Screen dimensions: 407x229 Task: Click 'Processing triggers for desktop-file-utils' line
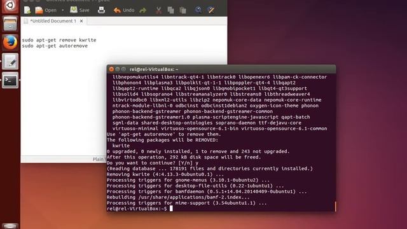coord(195,186)
